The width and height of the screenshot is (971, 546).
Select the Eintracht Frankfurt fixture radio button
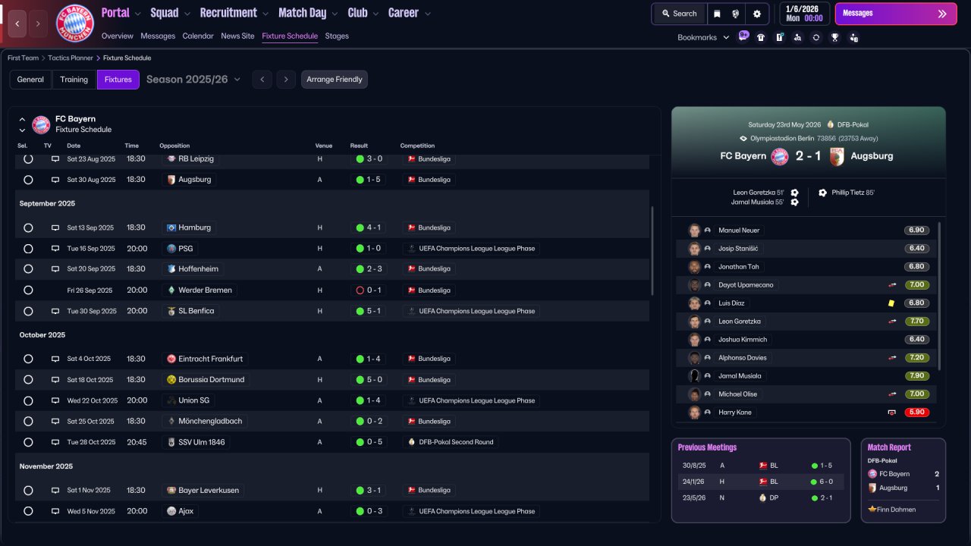[28, 359]
